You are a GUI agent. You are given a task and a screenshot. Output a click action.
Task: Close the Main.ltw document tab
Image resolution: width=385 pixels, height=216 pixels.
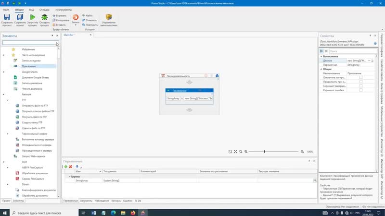tap(90, 35)
